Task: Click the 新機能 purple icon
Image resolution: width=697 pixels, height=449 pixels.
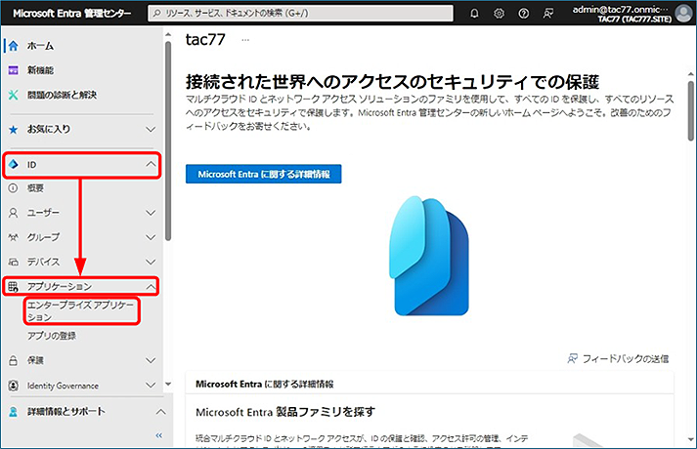Action: (14, 70)
